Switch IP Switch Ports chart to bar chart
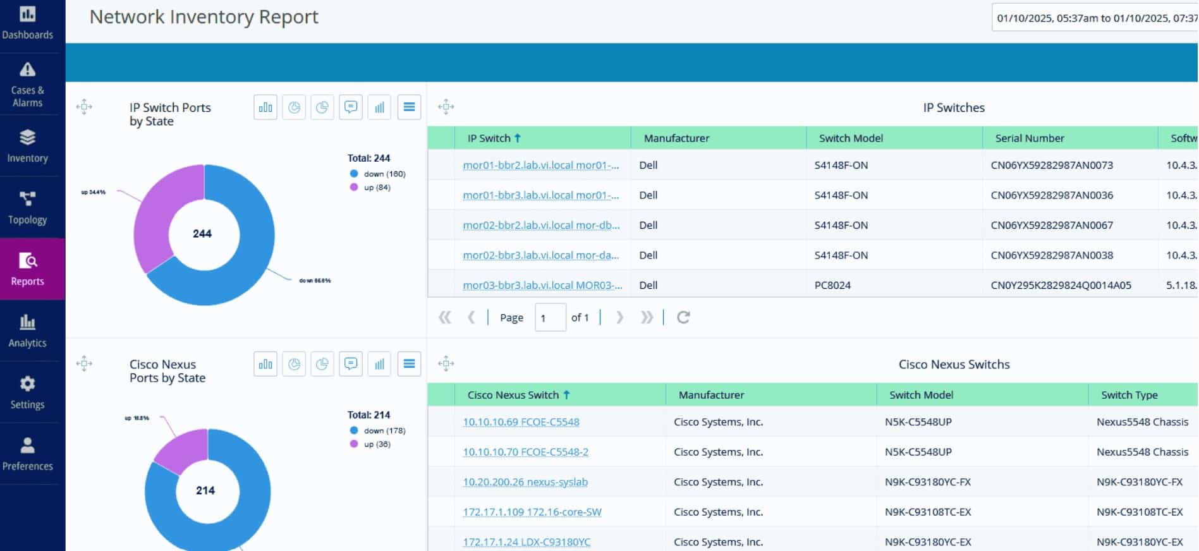The width and height of the screenshot is (1199, 551). pyautogui.click(x=265, y=107)
